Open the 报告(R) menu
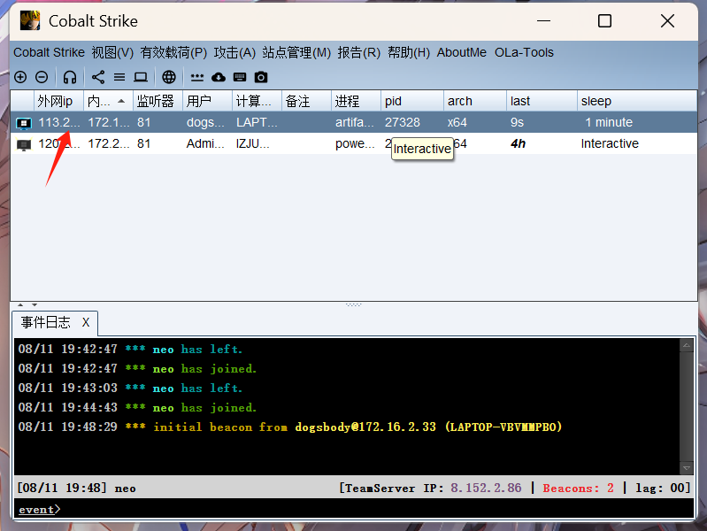 (x=359, y=52)
